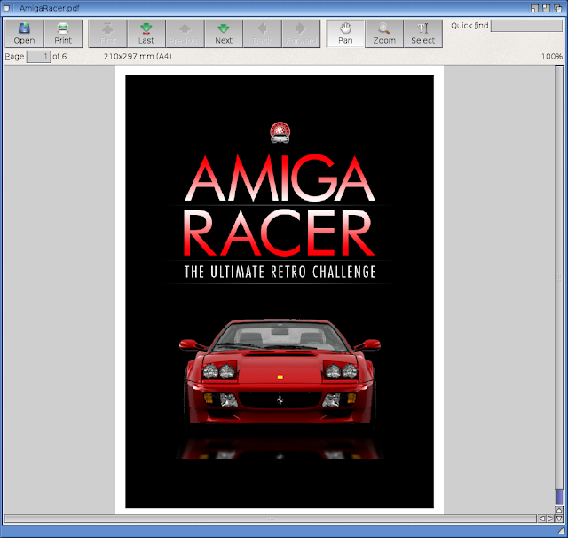Screen dimensions: 568x538
Task: Click the AMIGA title text on cover
Action: point(280,178)
